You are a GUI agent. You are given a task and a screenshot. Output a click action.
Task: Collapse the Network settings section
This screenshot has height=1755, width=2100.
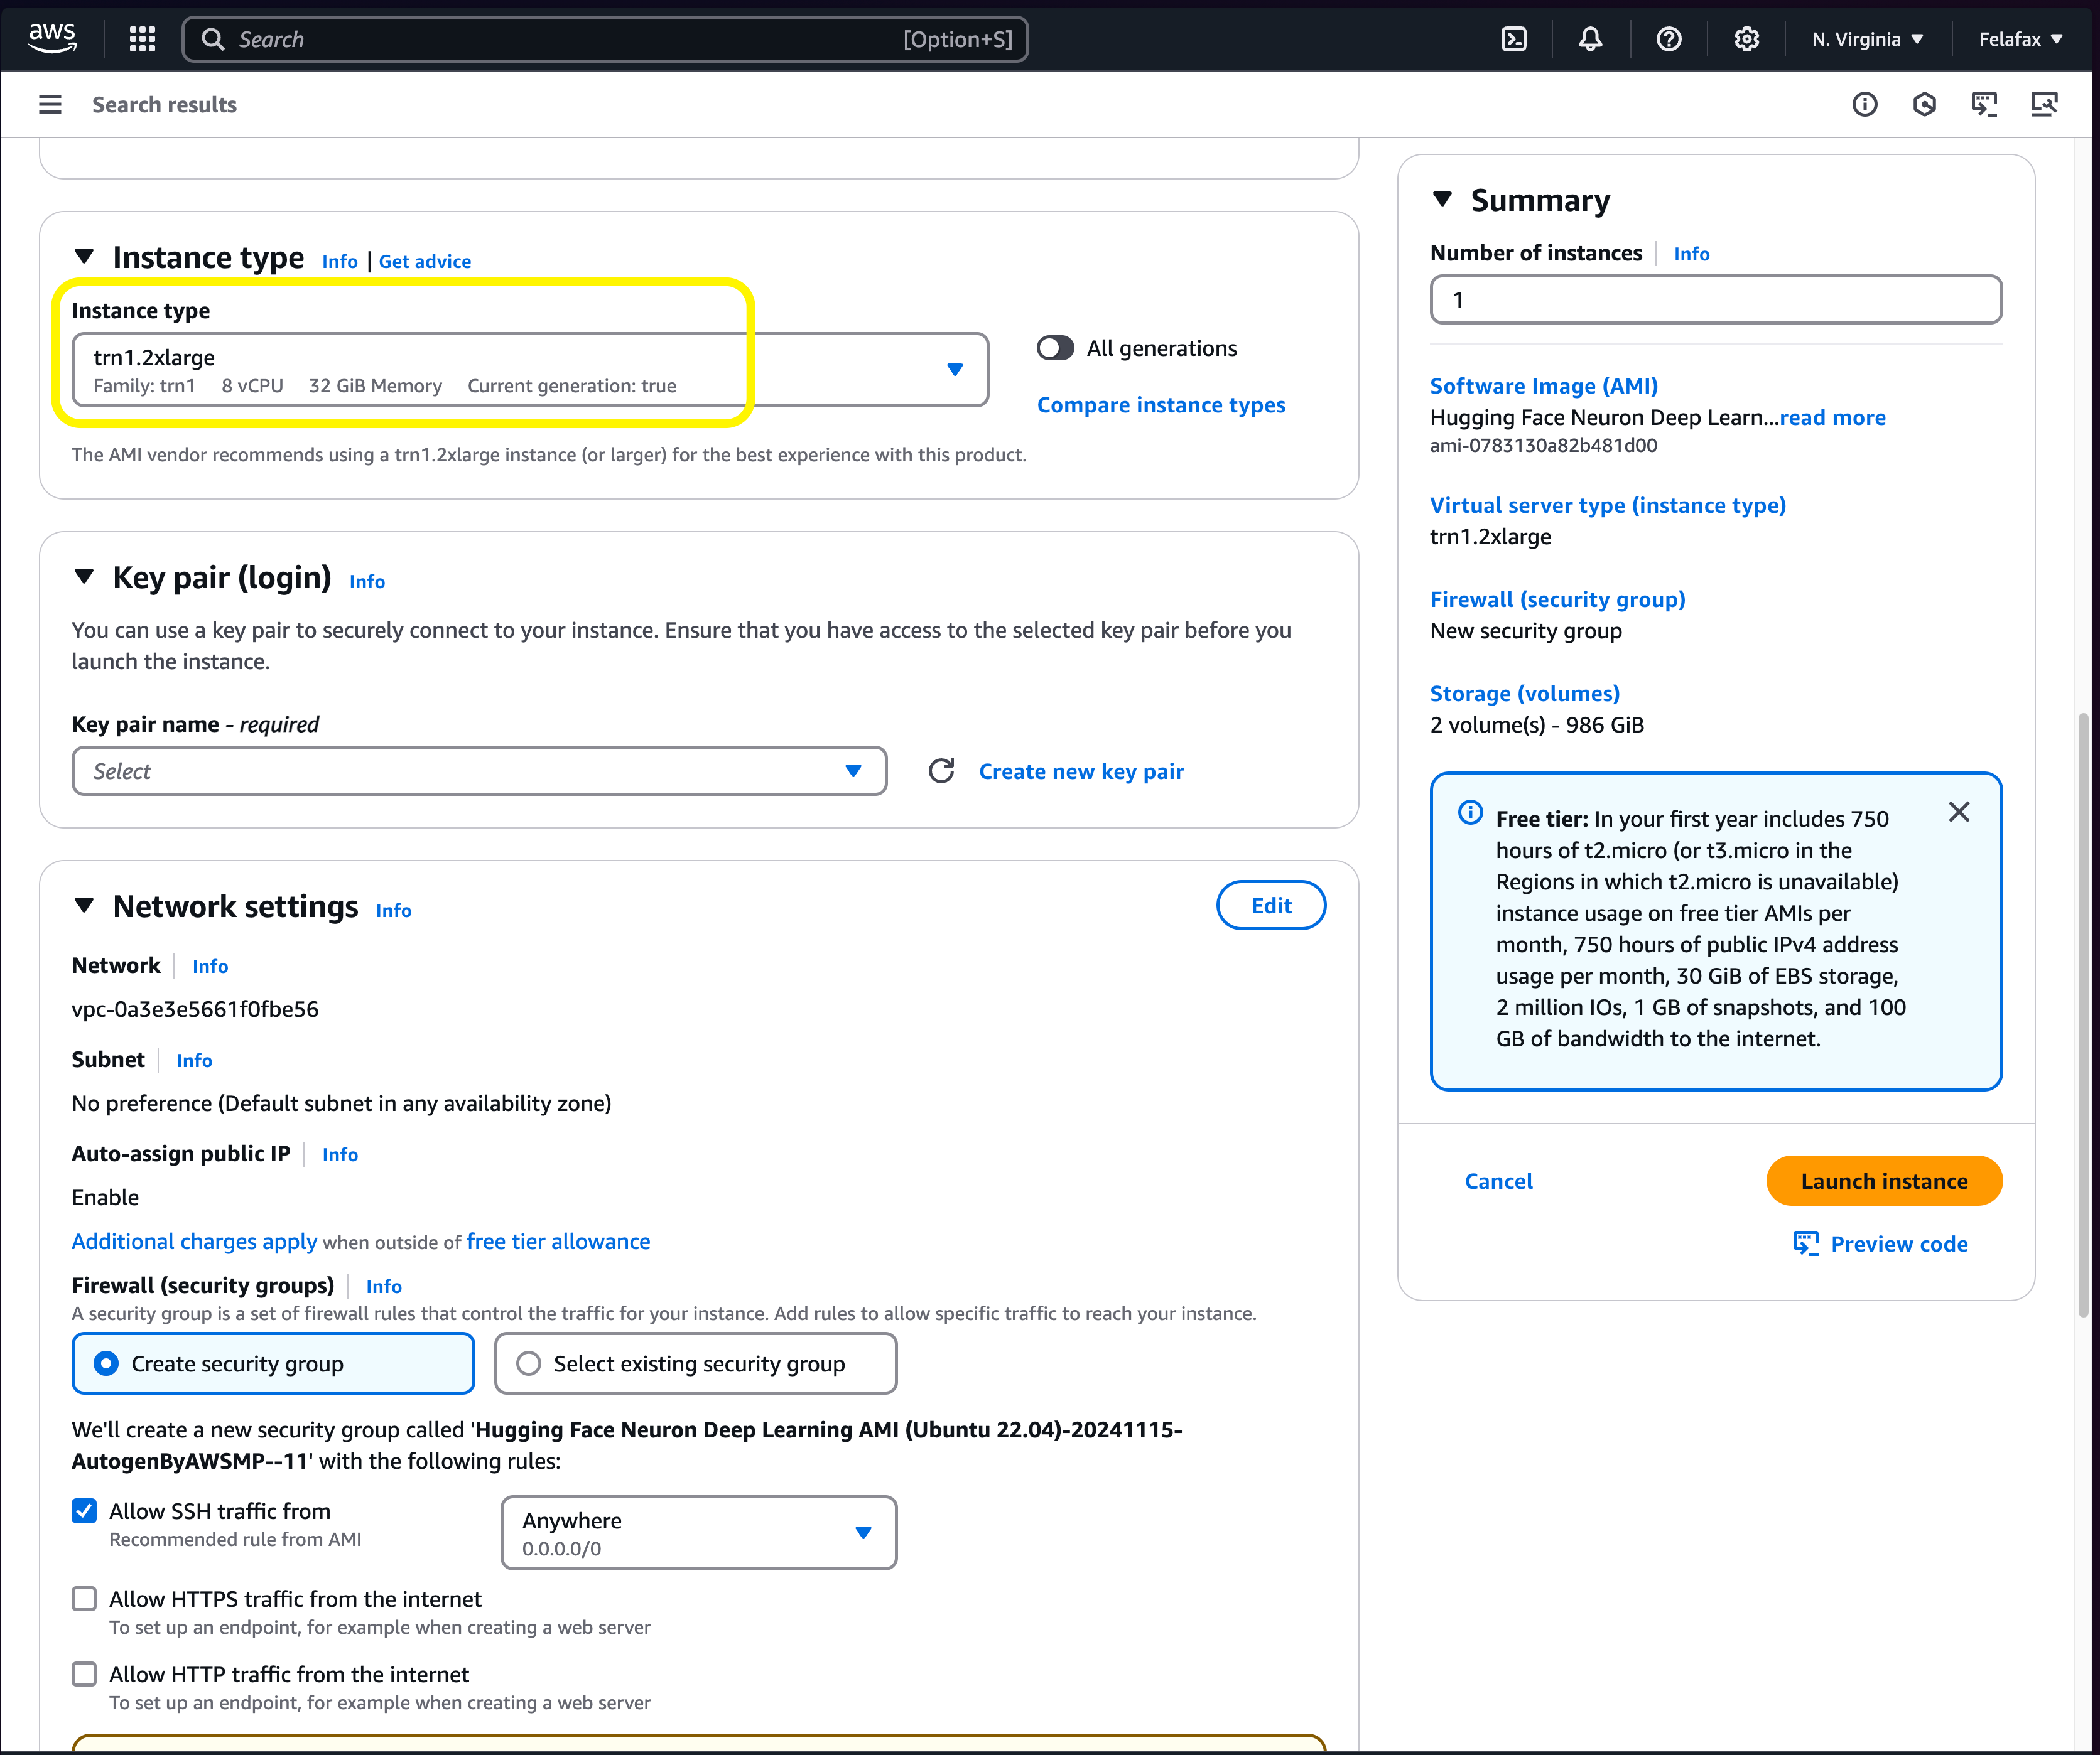coord(84,906)
